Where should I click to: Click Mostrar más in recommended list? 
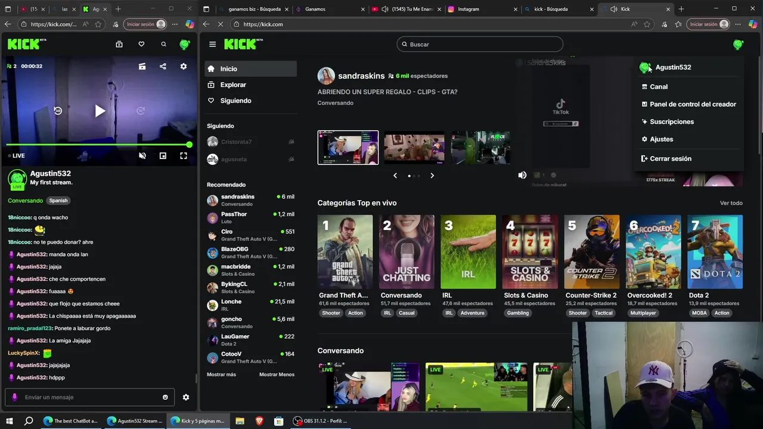[x=221, y=375]
